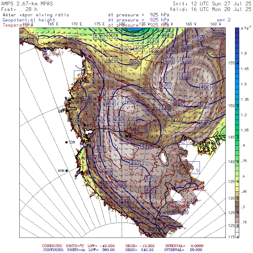This screenshot has width=253, height=253.
Task: Click the 115 W right-axis label
Action: click(x=234, y=237)
